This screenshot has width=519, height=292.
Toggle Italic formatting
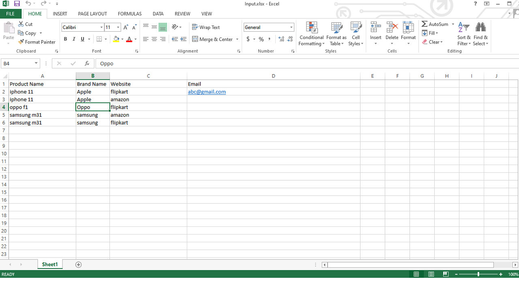click(74, 39)
